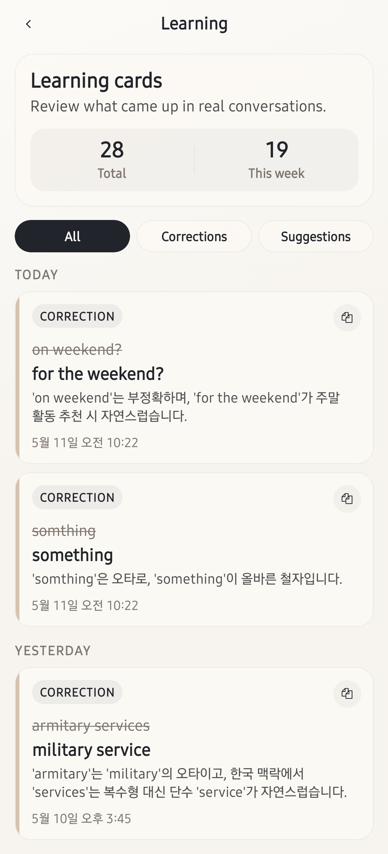The width and height of the screenshot is (388, 854).
Task: Switch to the Suggestions filter tab
Action: click(x=316, y=236)
